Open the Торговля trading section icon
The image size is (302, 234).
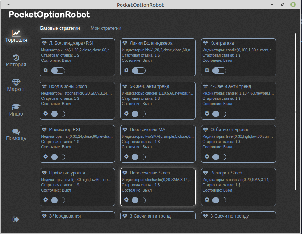[x=16, y=33]
